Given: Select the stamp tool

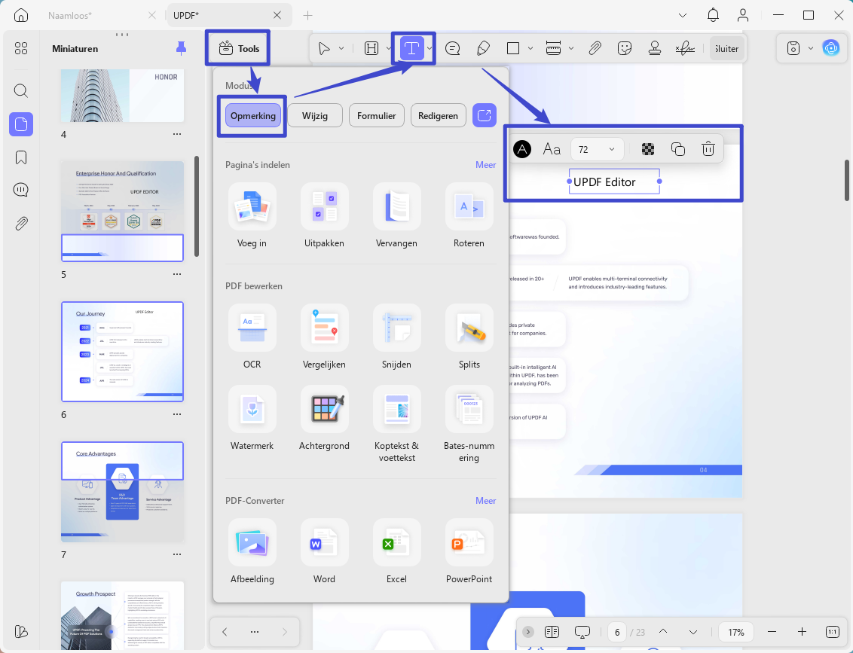Looking at the screenshot, I should point(655,48).
